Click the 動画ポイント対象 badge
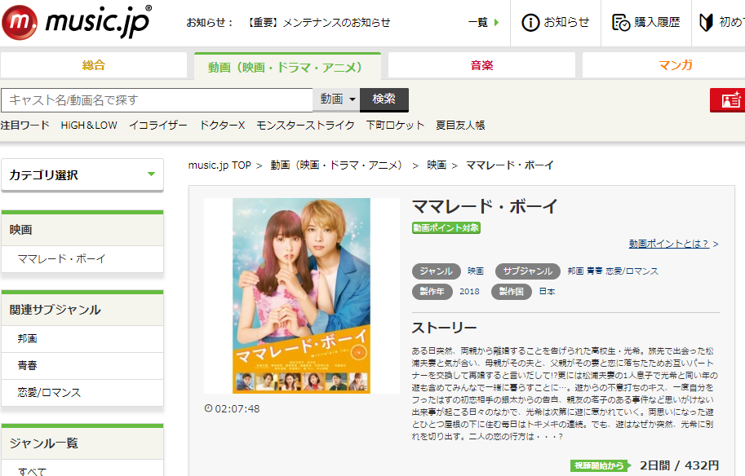The height and width of the screenshot is (476, 745). point(446,227)
